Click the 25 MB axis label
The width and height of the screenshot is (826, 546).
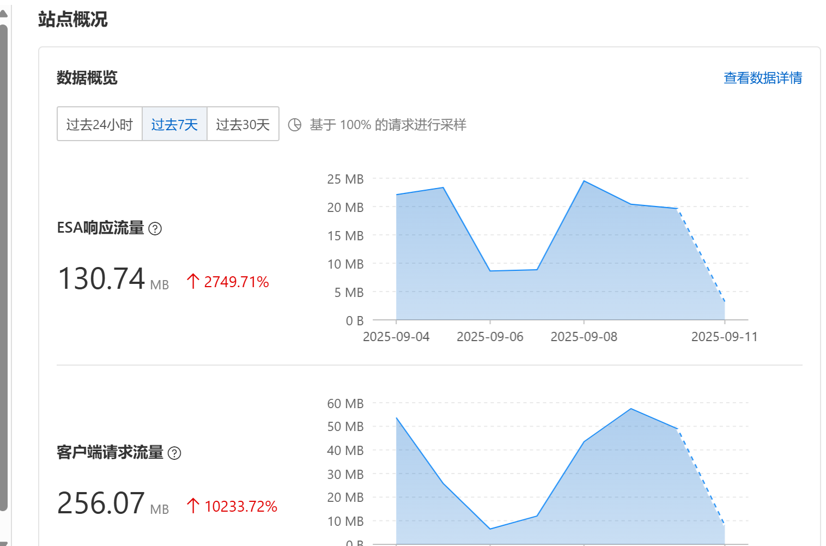[345, 179]
